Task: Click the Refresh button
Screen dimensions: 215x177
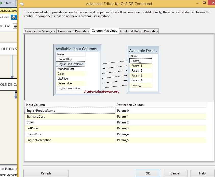Action: click(x=46, y=173)
